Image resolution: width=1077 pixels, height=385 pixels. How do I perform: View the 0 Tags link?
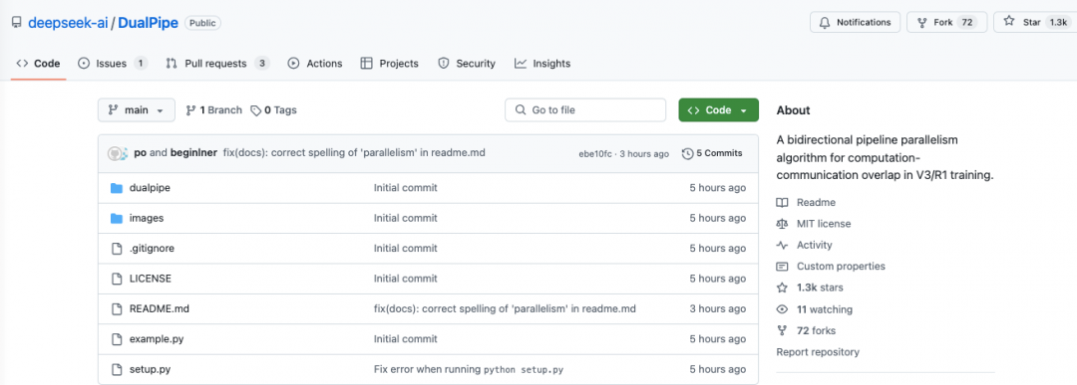click(x=274, y=110)
